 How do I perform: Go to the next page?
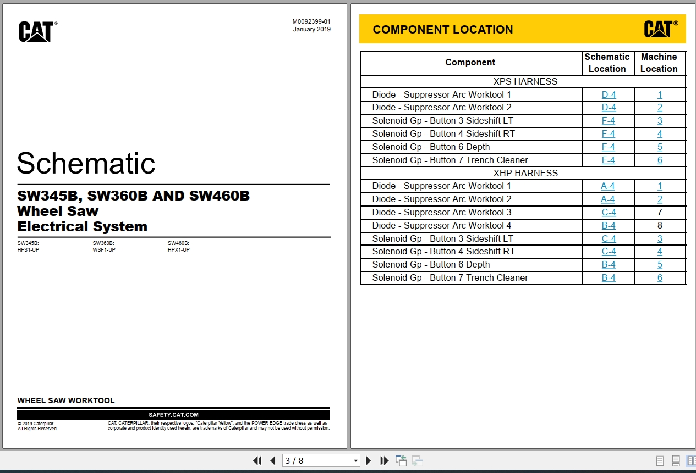(x=369, y=461)
